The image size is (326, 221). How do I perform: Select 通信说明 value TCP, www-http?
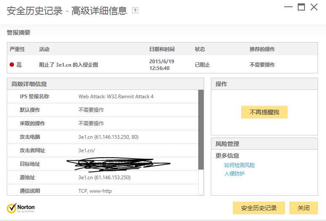(95, 191)
